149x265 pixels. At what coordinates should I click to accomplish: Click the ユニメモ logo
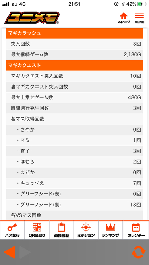(32, 18)
